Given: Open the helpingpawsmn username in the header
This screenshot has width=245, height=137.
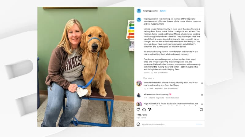Looking at the screenshot, I should click(150, 11).
